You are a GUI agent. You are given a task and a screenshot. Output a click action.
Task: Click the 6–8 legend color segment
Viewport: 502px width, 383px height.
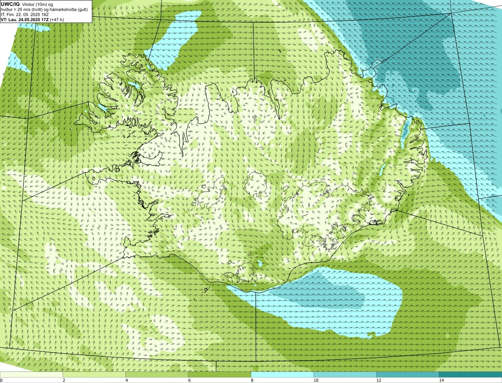click(220, 375)
